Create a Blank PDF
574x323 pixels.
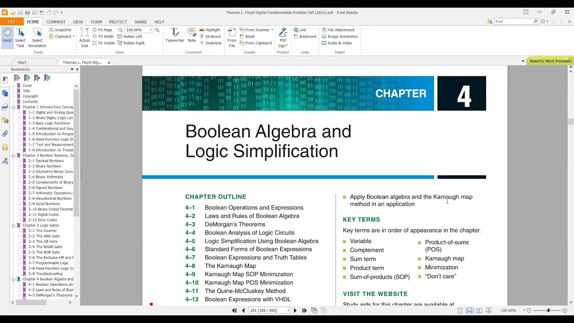click(x=247, y=36)
